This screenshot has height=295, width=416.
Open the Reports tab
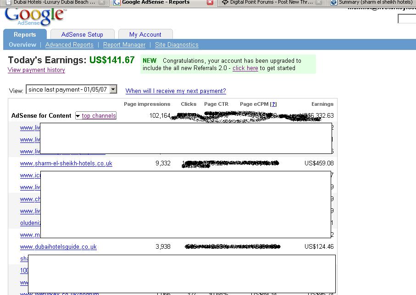[25, 34]
